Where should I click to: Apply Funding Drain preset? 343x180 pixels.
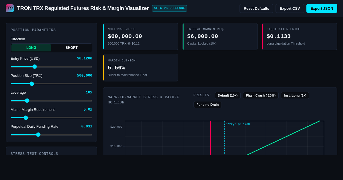(x=208, y=105)
